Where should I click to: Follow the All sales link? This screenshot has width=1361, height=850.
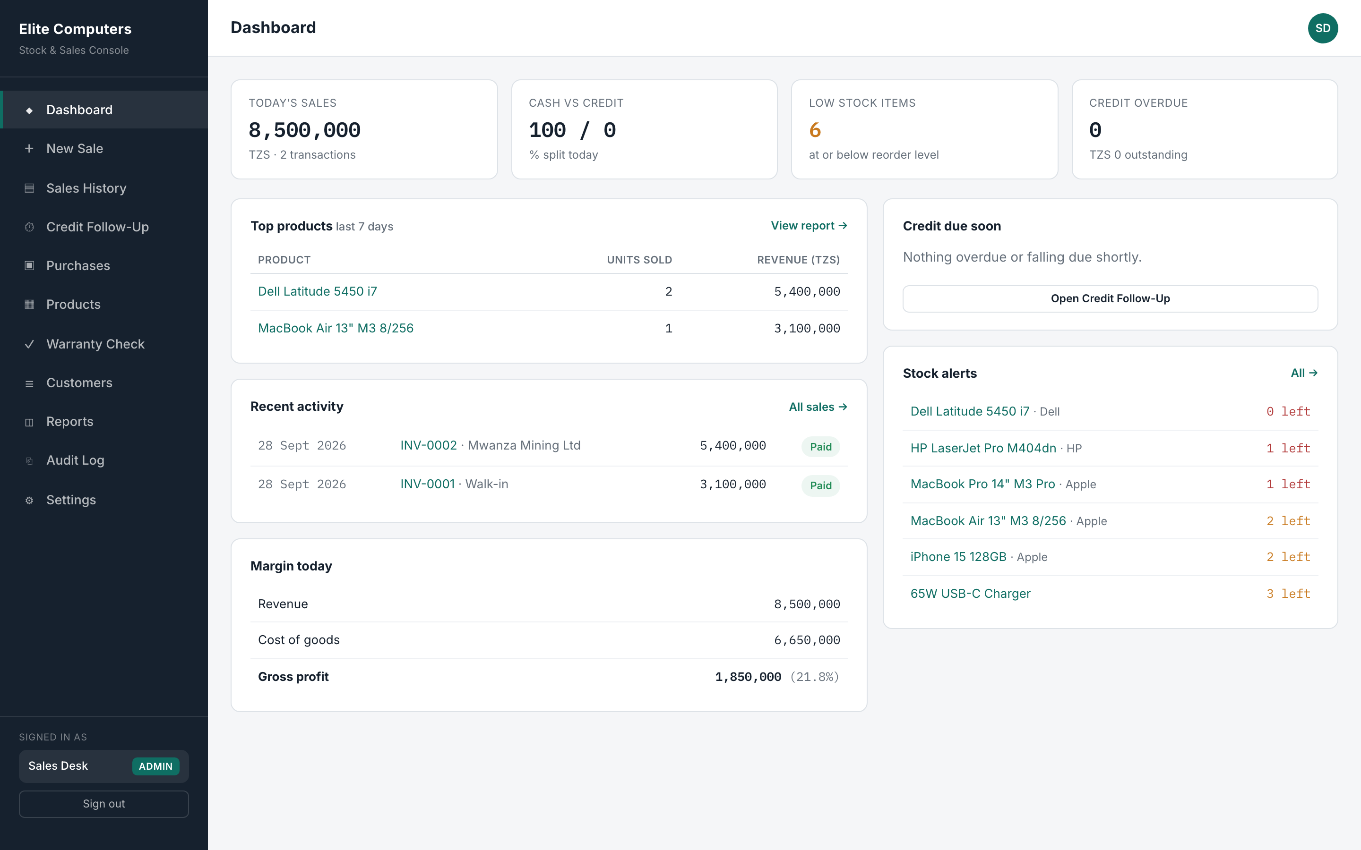[818, 407]
